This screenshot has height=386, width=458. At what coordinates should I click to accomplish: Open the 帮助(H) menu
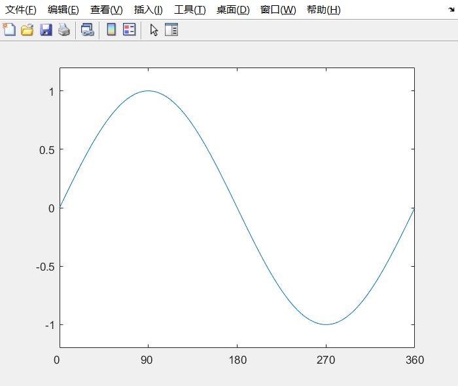324,10
